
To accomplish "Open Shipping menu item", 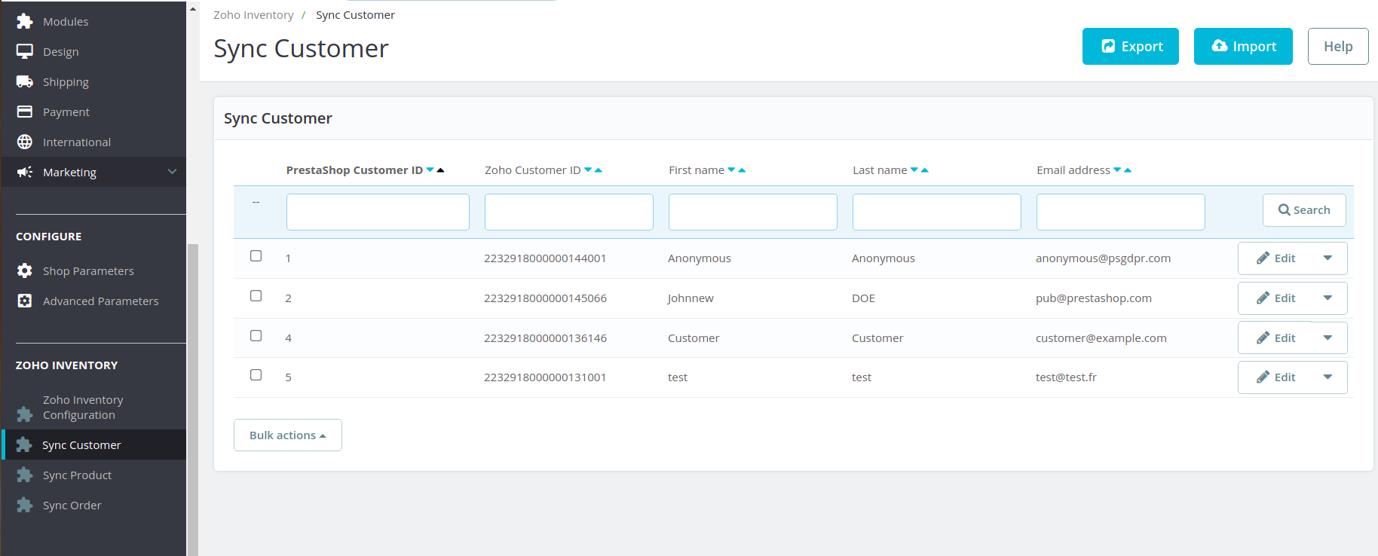I will point(66,82).
